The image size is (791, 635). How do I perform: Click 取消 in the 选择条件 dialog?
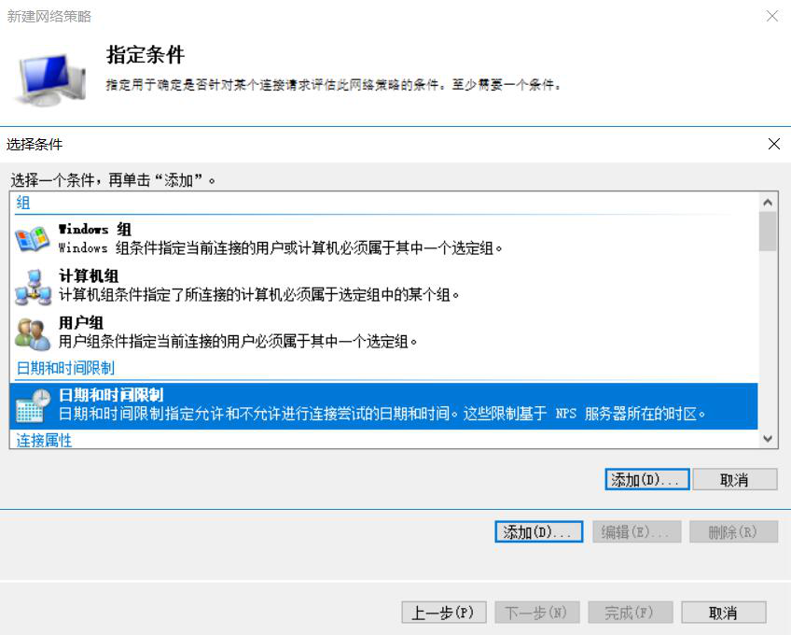tap(734, 479)
